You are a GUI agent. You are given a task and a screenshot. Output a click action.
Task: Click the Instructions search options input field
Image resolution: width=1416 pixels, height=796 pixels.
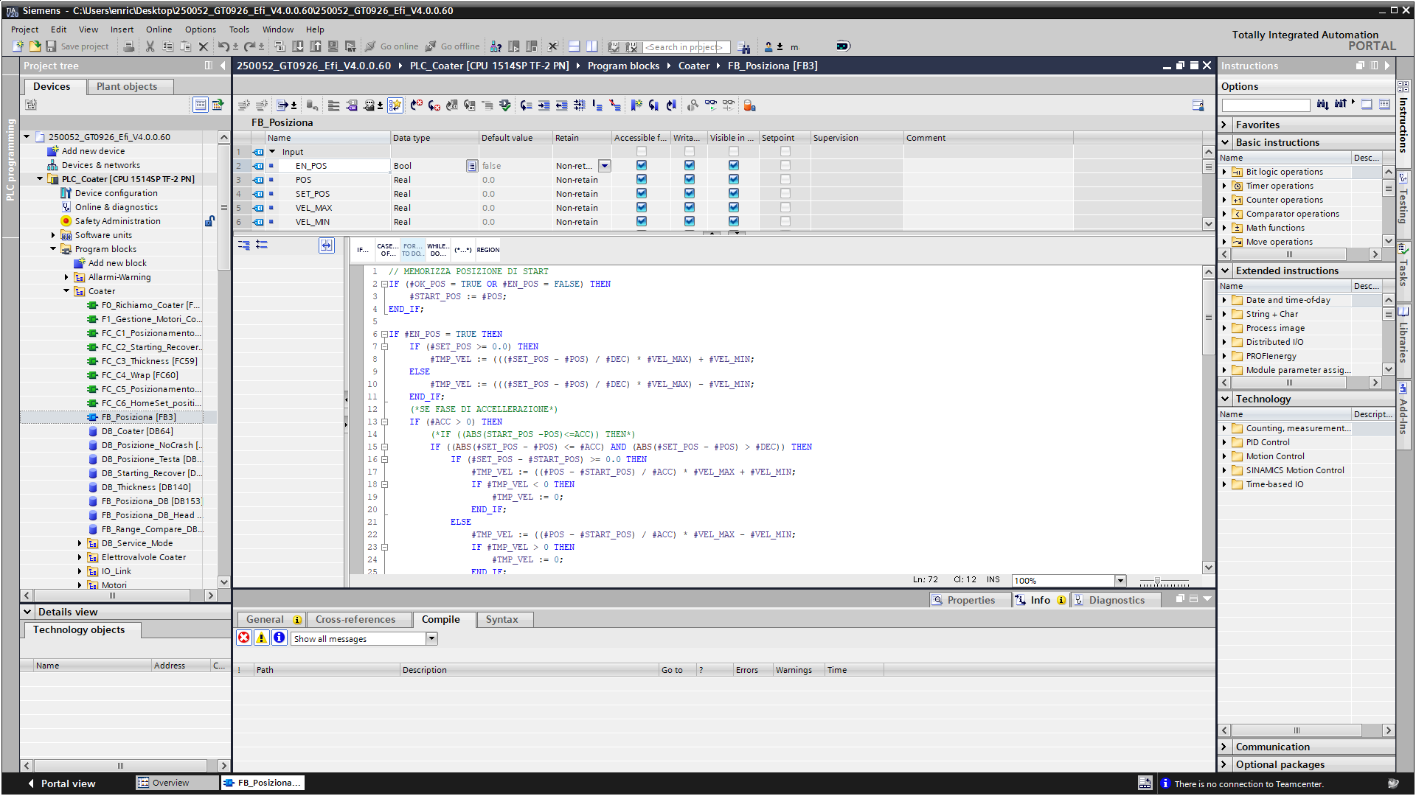click(x=1266, y=105)
